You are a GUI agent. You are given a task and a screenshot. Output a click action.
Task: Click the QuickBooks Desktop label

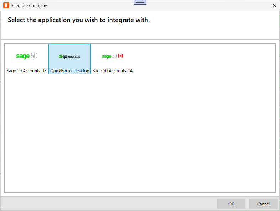pos(69,71)
